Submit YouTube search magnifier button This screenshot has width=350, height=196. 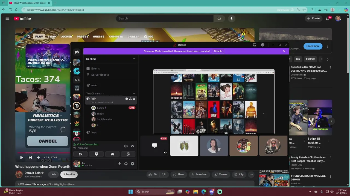click(219, 19)
